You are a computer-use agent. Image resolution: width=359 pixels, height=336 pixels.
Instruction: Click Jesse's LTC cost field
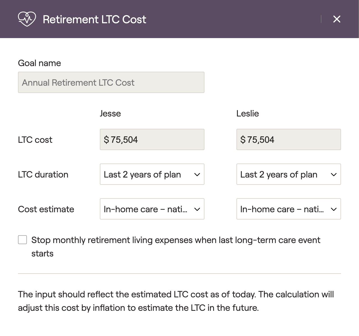pos(152,139)
